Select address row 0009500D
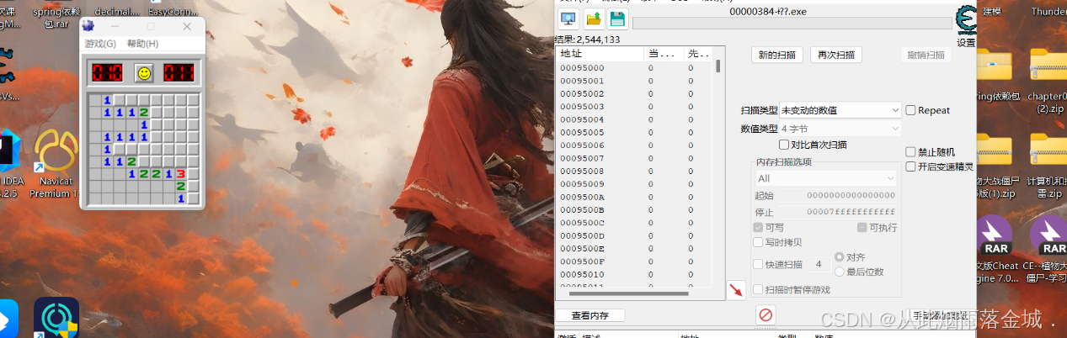The height and width of the screenshot is (338, 1067). (x=635, y=235)
